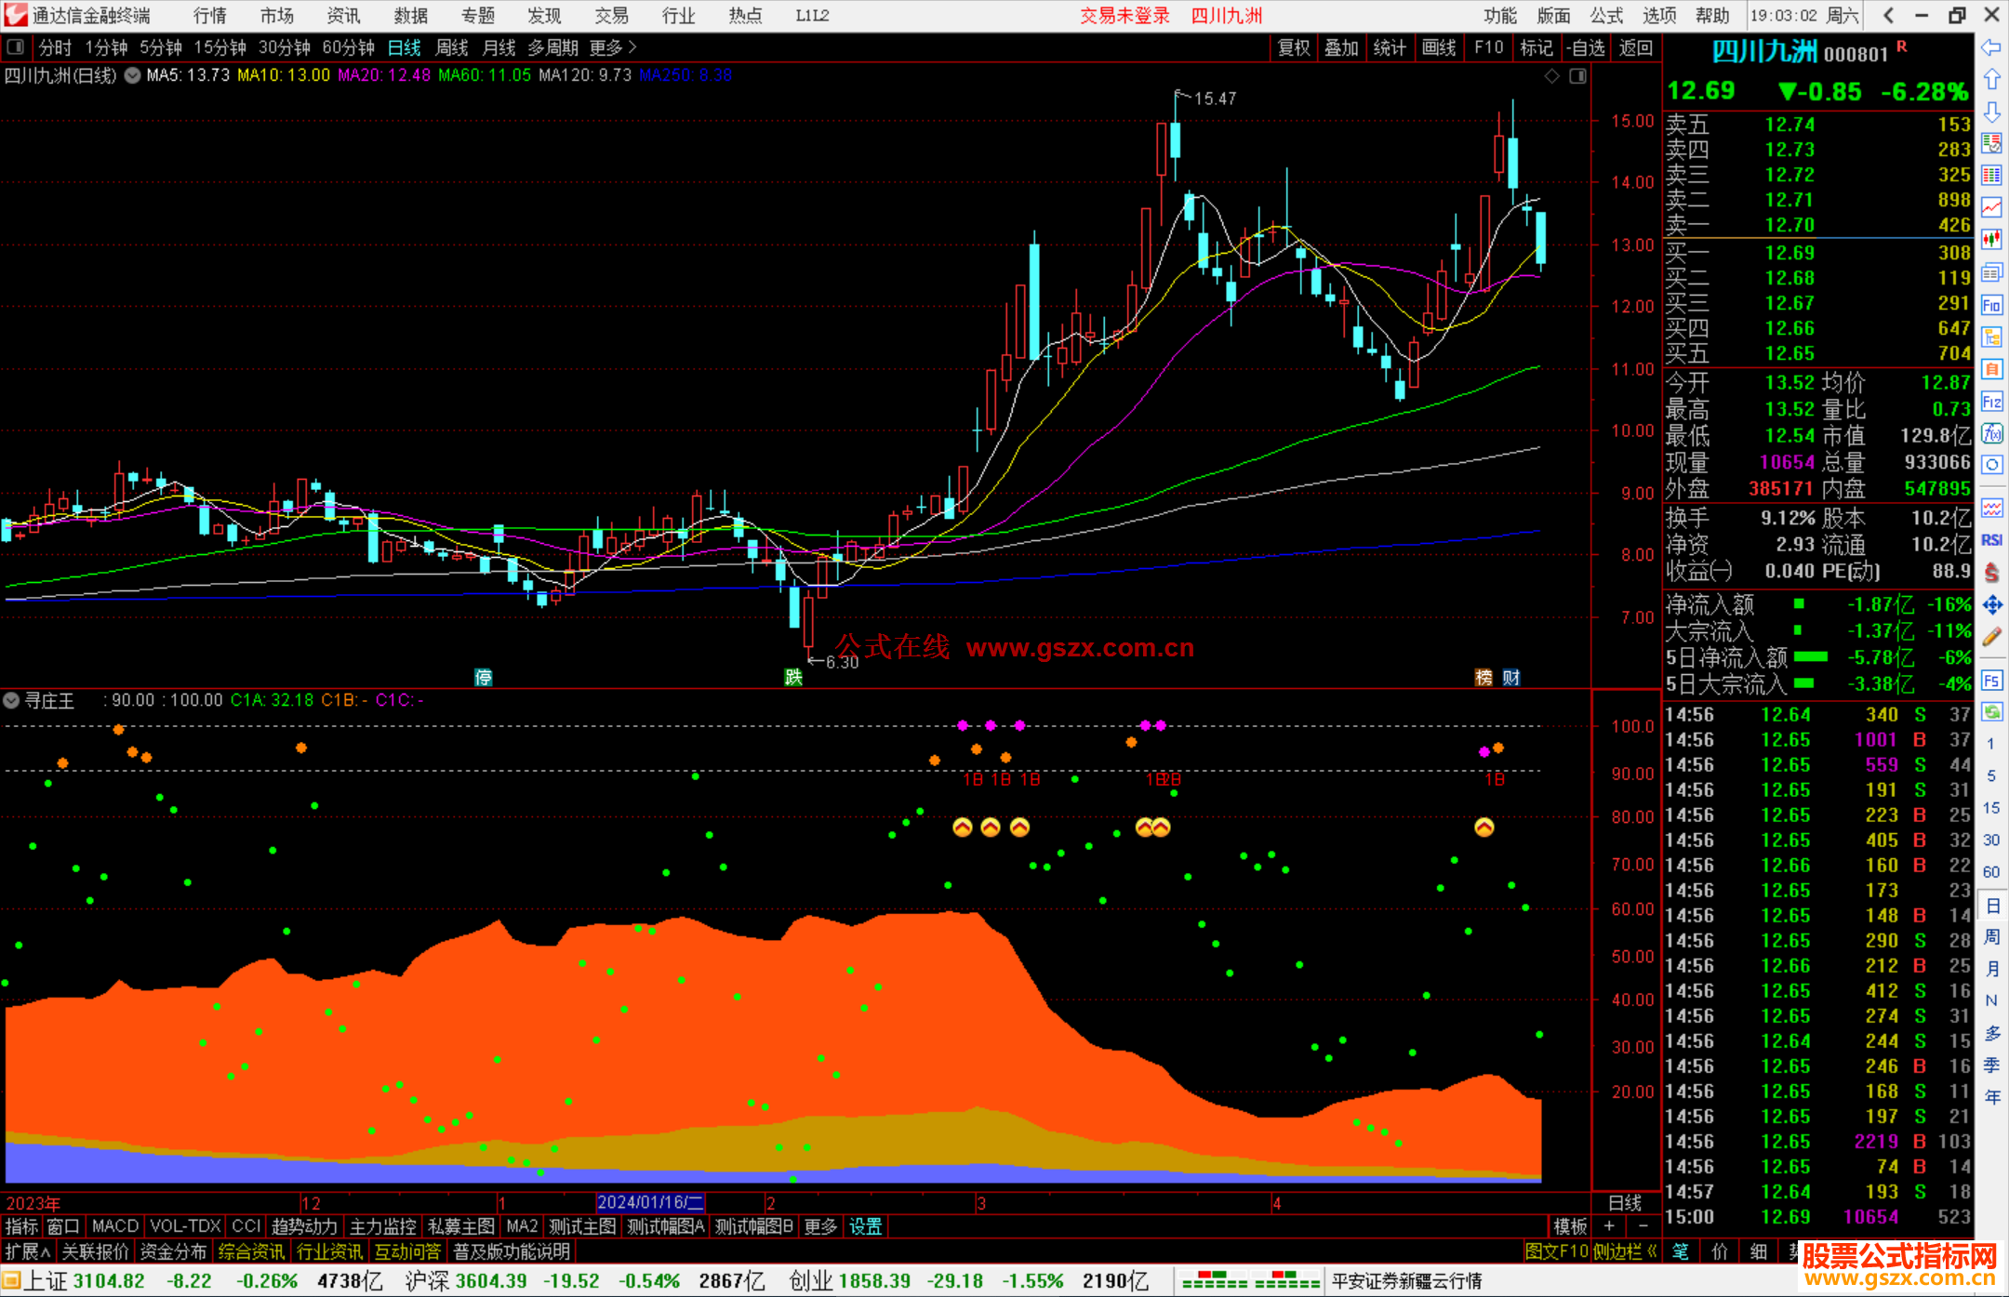Viewport: 2009px width, 1297px height.
Task: Switch to the 周线 period tab
Action: 452,47
